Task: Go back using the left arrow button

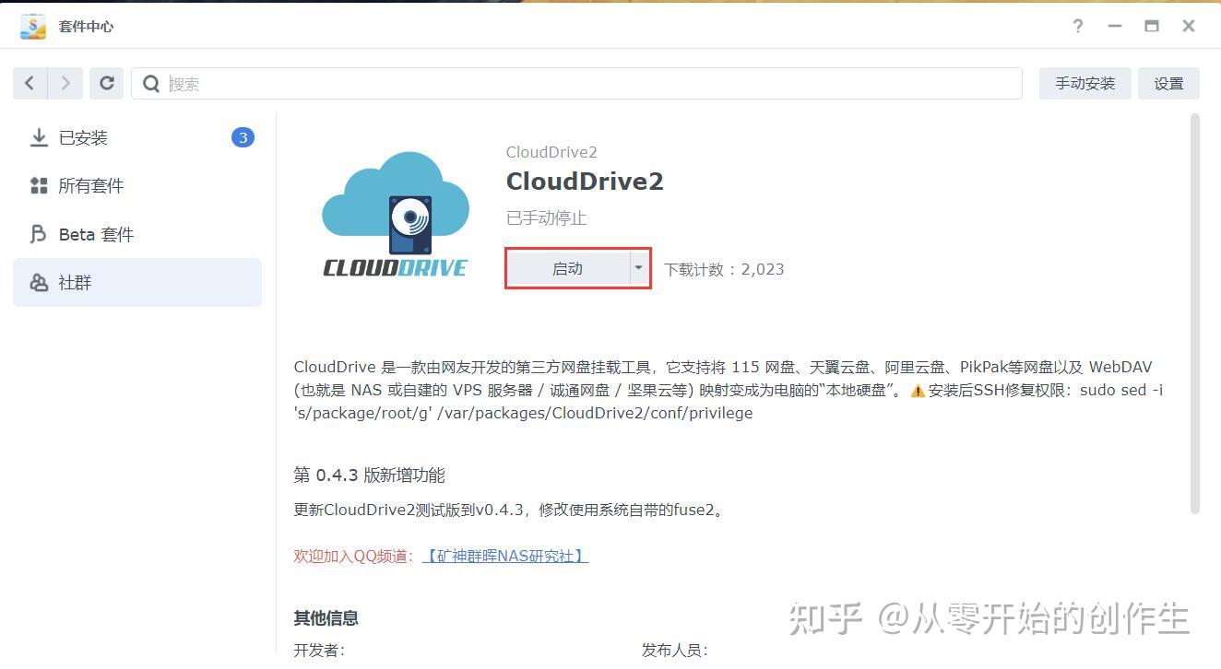Action: pyautogui.click(x=30, y=83)
